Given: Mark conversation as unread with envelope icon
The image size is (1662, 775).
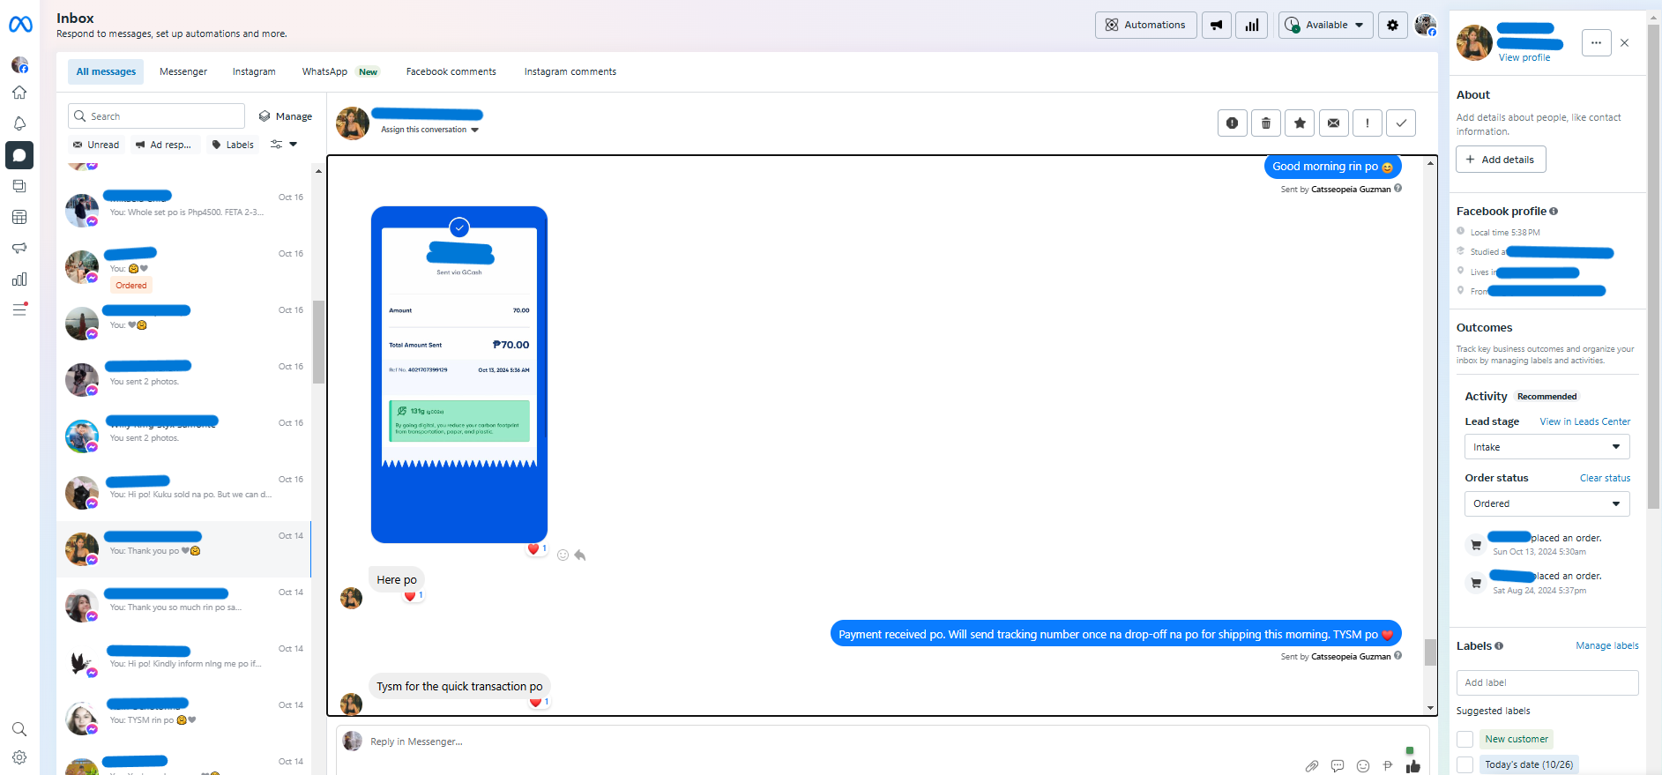Looking at the screenshot, I should 1334,123.
